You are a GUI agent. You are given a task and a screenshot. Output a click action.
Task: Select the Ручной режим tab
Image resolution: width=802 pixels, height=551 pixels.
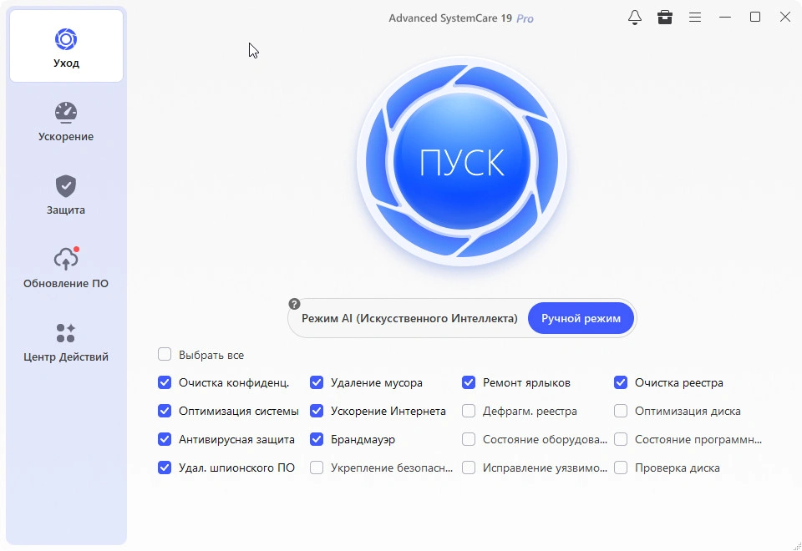[x=581, y=319]
